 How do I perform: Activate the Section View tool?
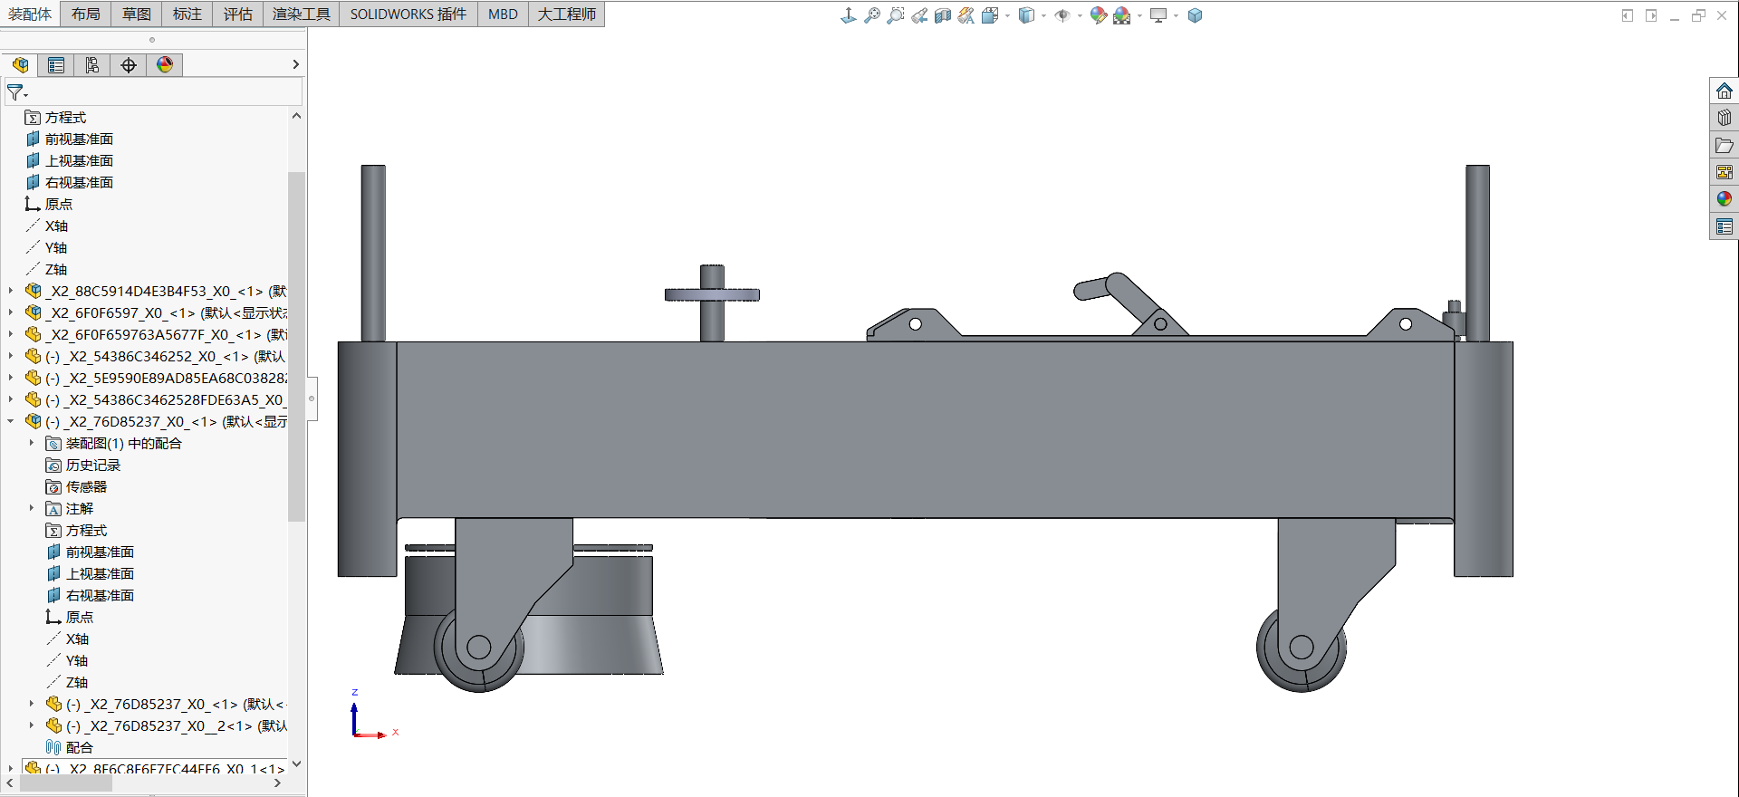943,15
